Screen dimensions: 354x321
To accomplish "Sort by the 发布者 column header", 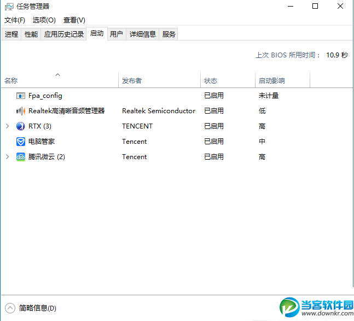I will click(159, 80).
